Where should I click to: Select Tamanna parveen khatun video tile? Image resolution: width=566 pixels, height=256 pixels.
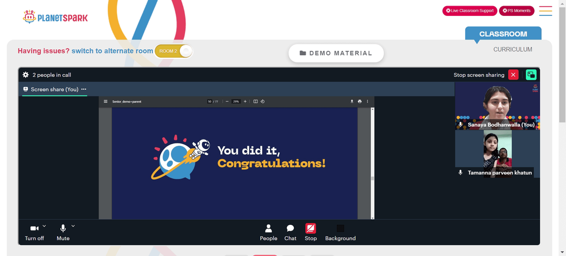[x=497, y=154]
